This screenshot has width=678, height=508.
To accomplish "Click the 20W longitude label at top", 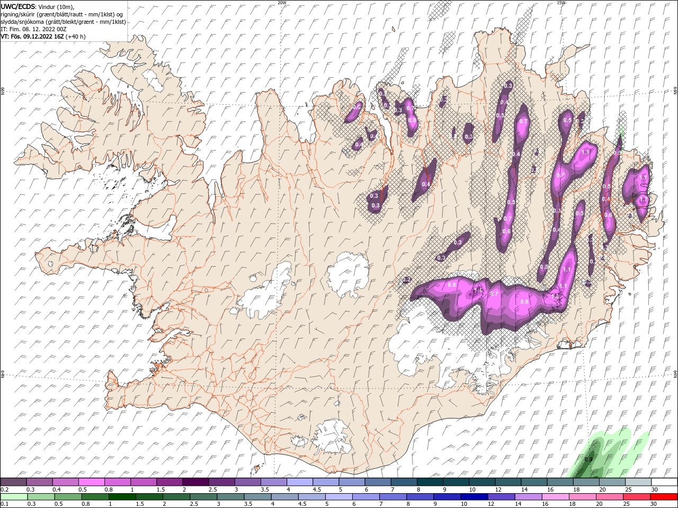I will point(282,2).
